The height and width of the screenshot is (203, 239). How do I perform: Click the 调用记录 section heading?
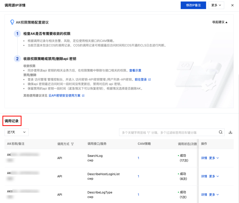pyautogui.click(x=12, y=121)
